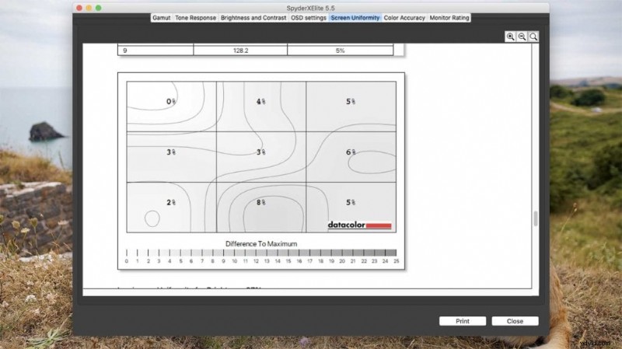Click the 5% cell in row 9
The height and width of the screenshot is (349, 622).
point(341,51)
